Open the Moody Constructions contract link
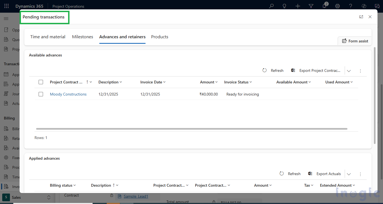 68,94
